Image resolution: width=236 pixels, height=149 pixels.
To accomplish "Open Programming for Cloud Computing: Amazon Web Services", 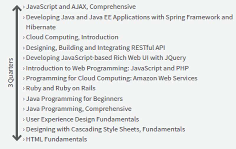I will coord(112,78).
